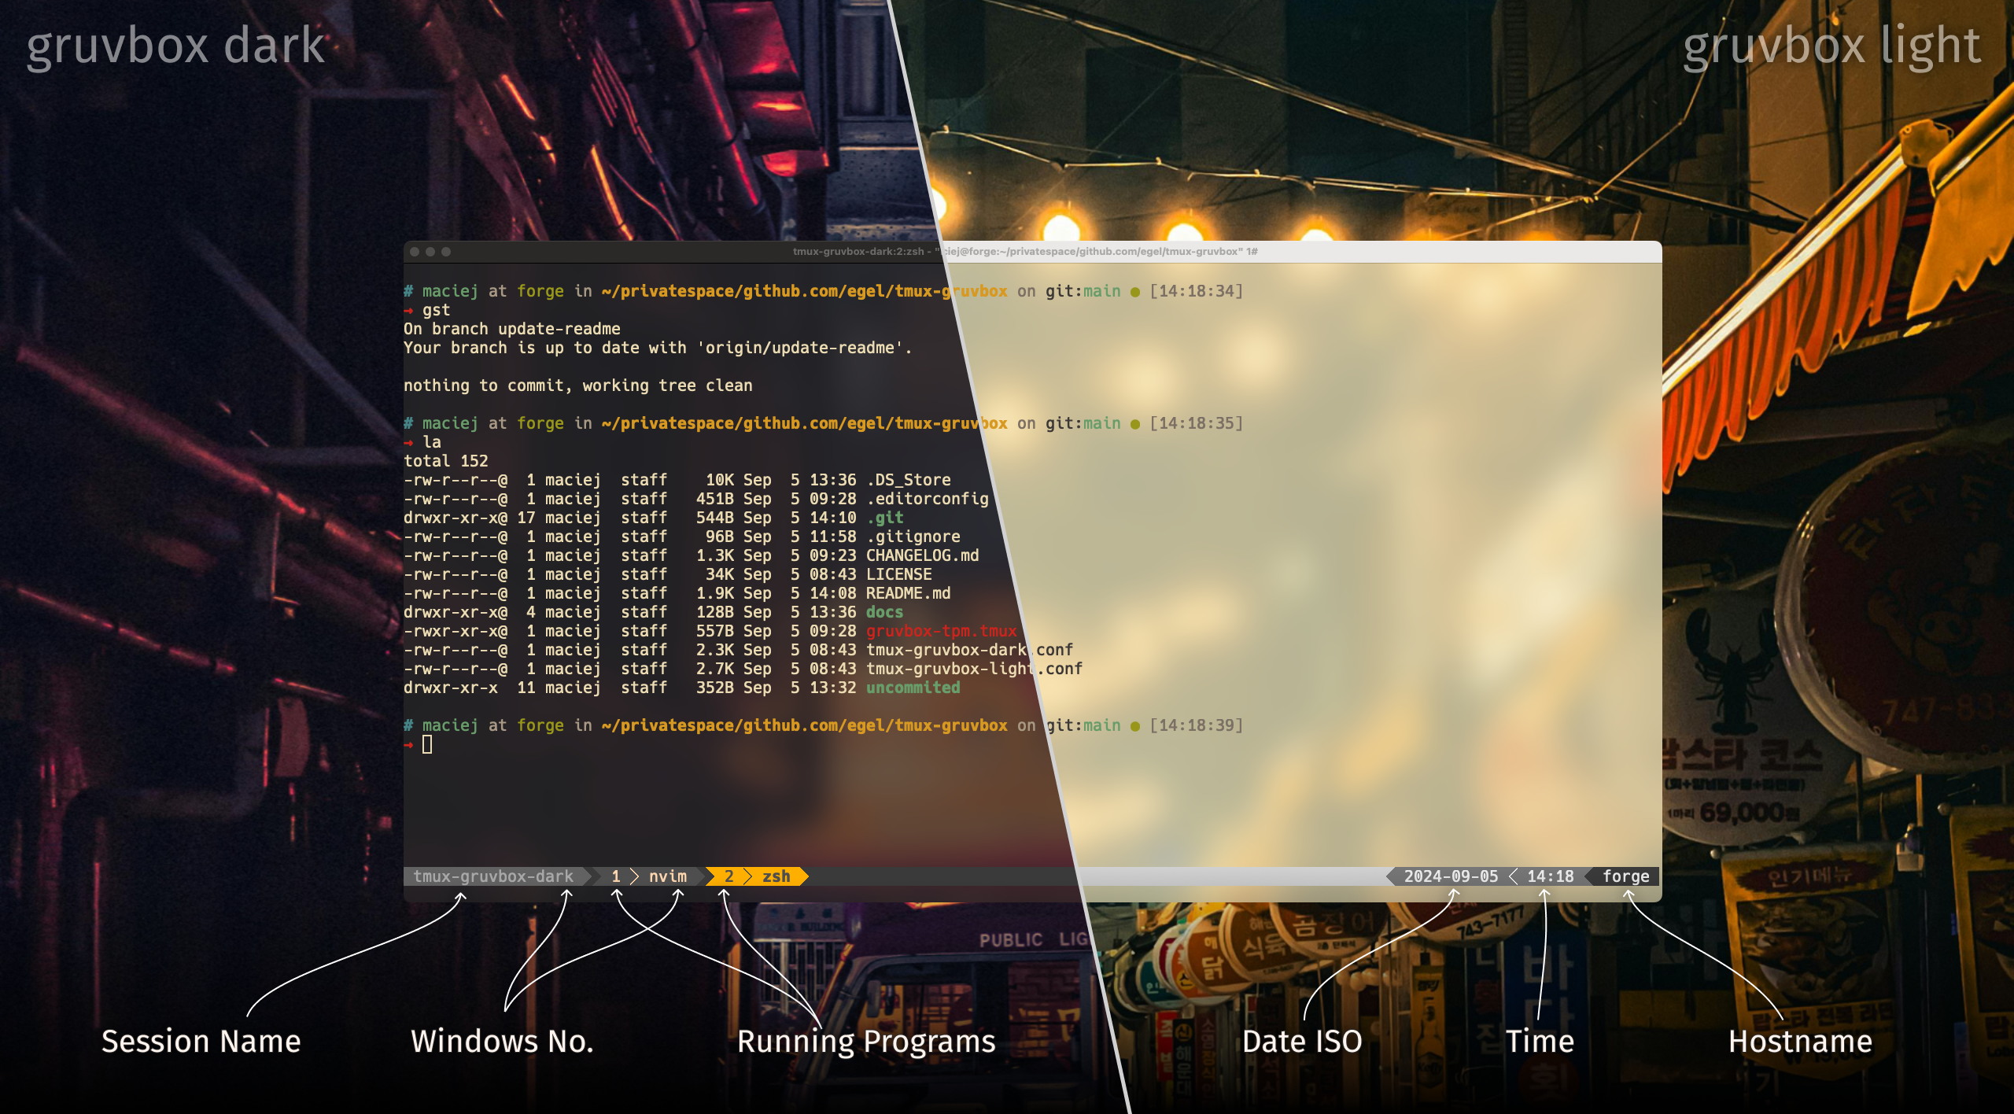
Task: Select tmux-gruvbox-dark.conf file name
Action: tap(970, 650)
